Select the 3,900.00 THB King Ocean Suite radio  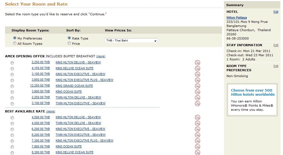pyautogui.click(x=12, y=92)
